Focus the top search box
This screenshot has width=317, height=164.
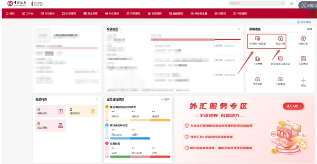point(257,3)
